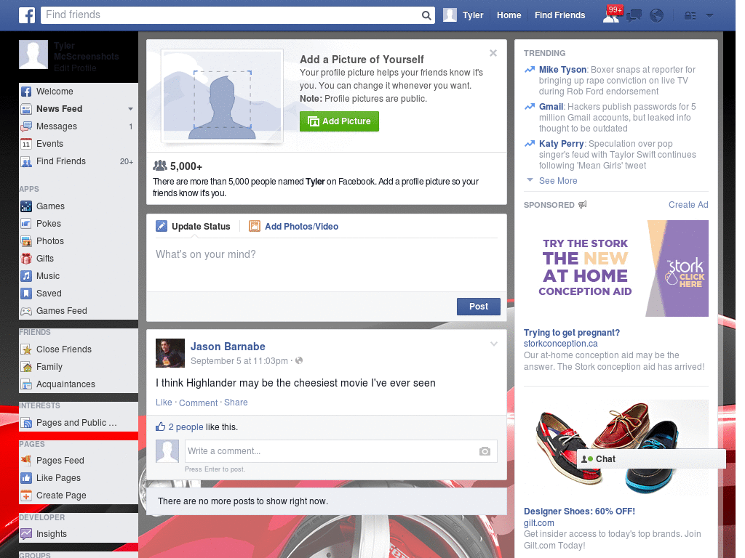Click the Saved bookmark icon
This screenshot has height=558, width=745.
tap(26, 294)
